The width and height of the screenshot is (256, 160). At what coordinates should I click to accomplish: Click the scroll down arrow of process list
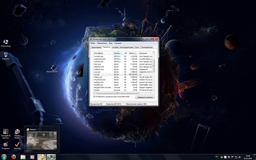(153, 90)
